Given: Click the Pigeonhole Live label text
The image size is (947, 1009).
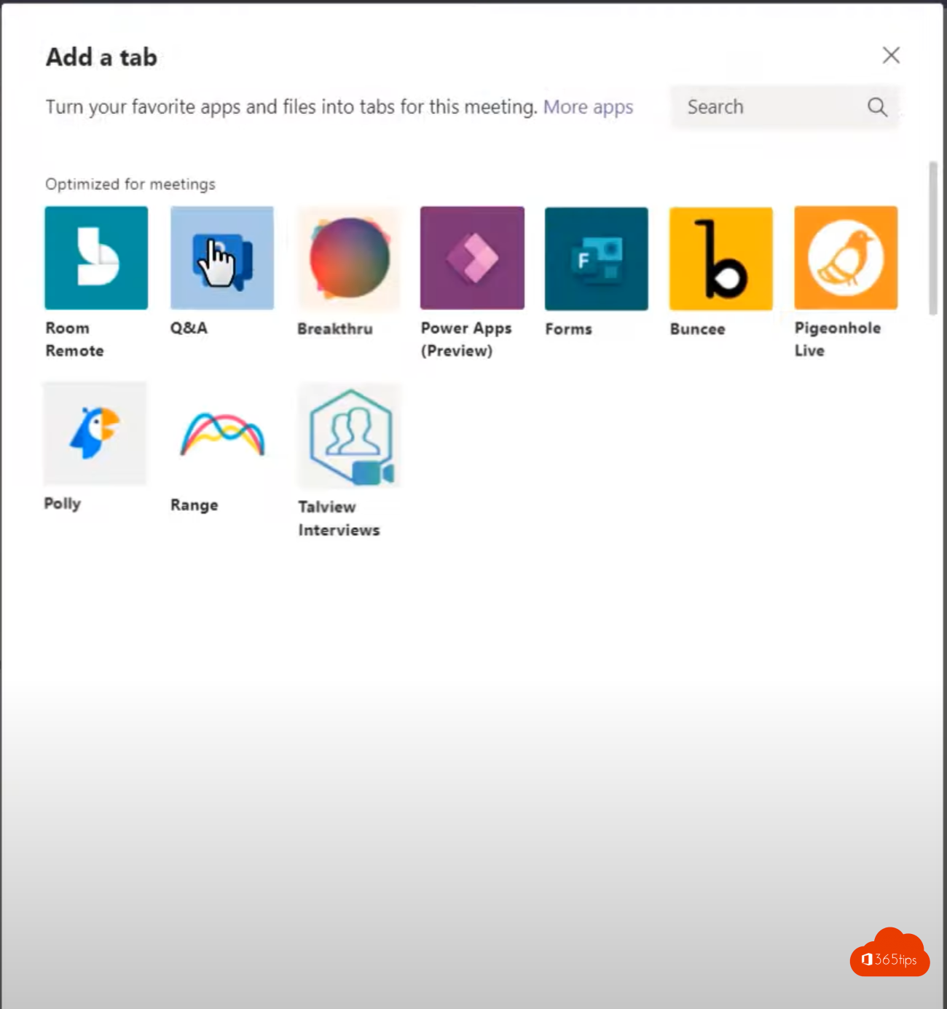Looking at the screenshot, I should 838,339.
